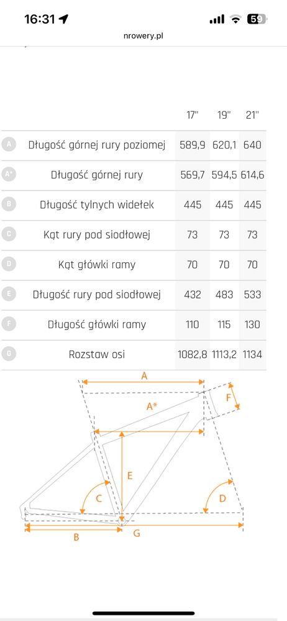
Task: Tap the circled A* badge icon
Action: (x=8, y=175)
